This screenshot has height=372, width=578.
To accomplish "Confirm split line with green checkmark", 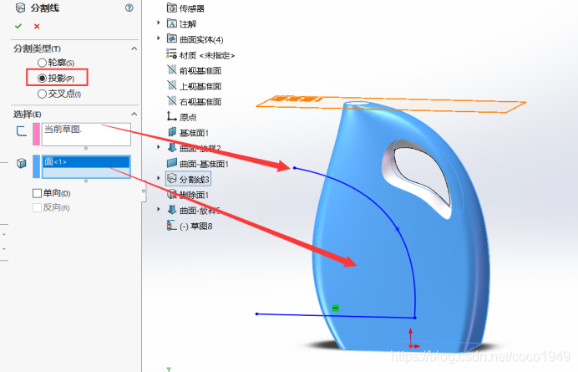I will [x=18, y=26].
